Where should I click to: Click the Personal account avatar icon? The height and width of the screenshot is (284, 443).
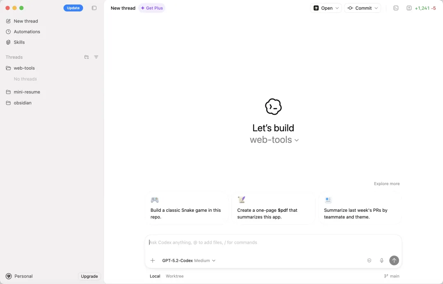pos(9,276)
